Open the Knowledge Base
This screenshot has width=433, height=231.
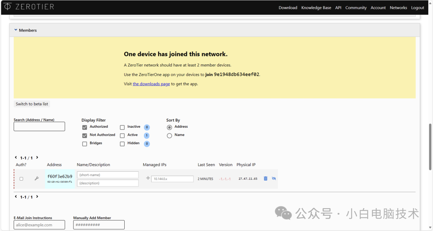[316, 8]
